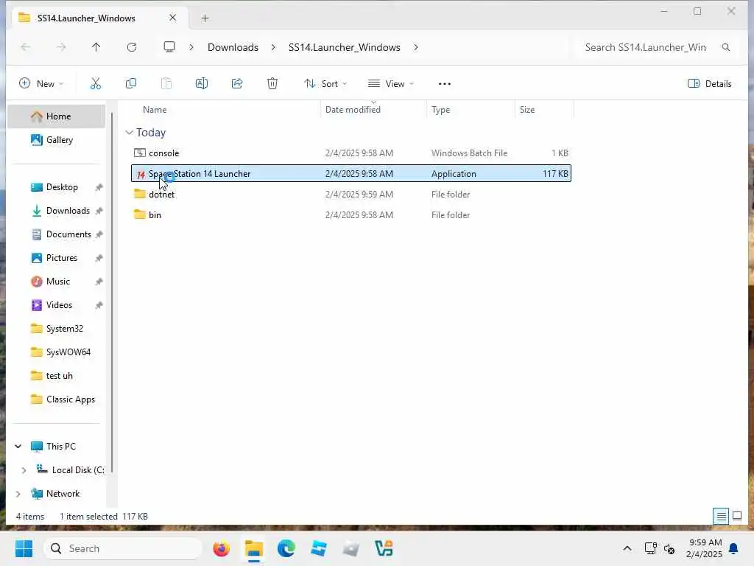Toggle the Details pane

click(x=709, y=84)
